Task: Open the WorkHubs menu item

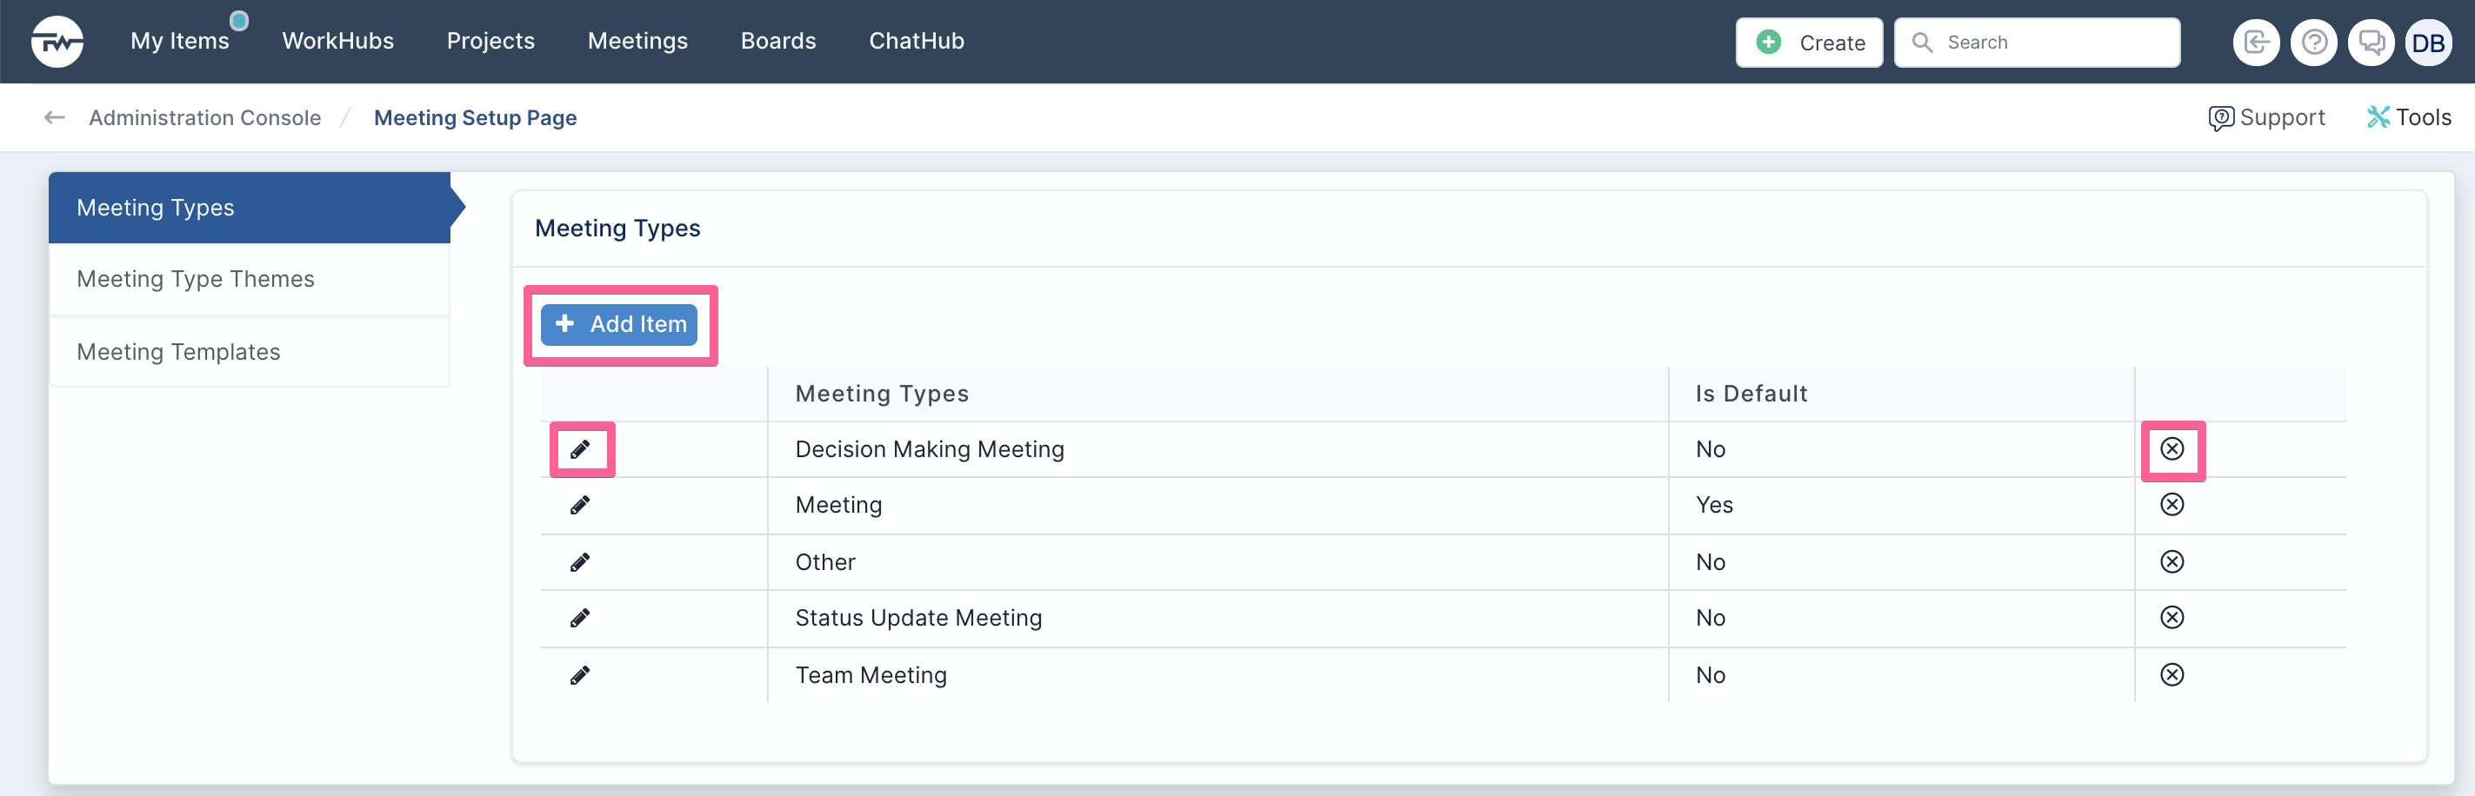Action: point(337,42)
